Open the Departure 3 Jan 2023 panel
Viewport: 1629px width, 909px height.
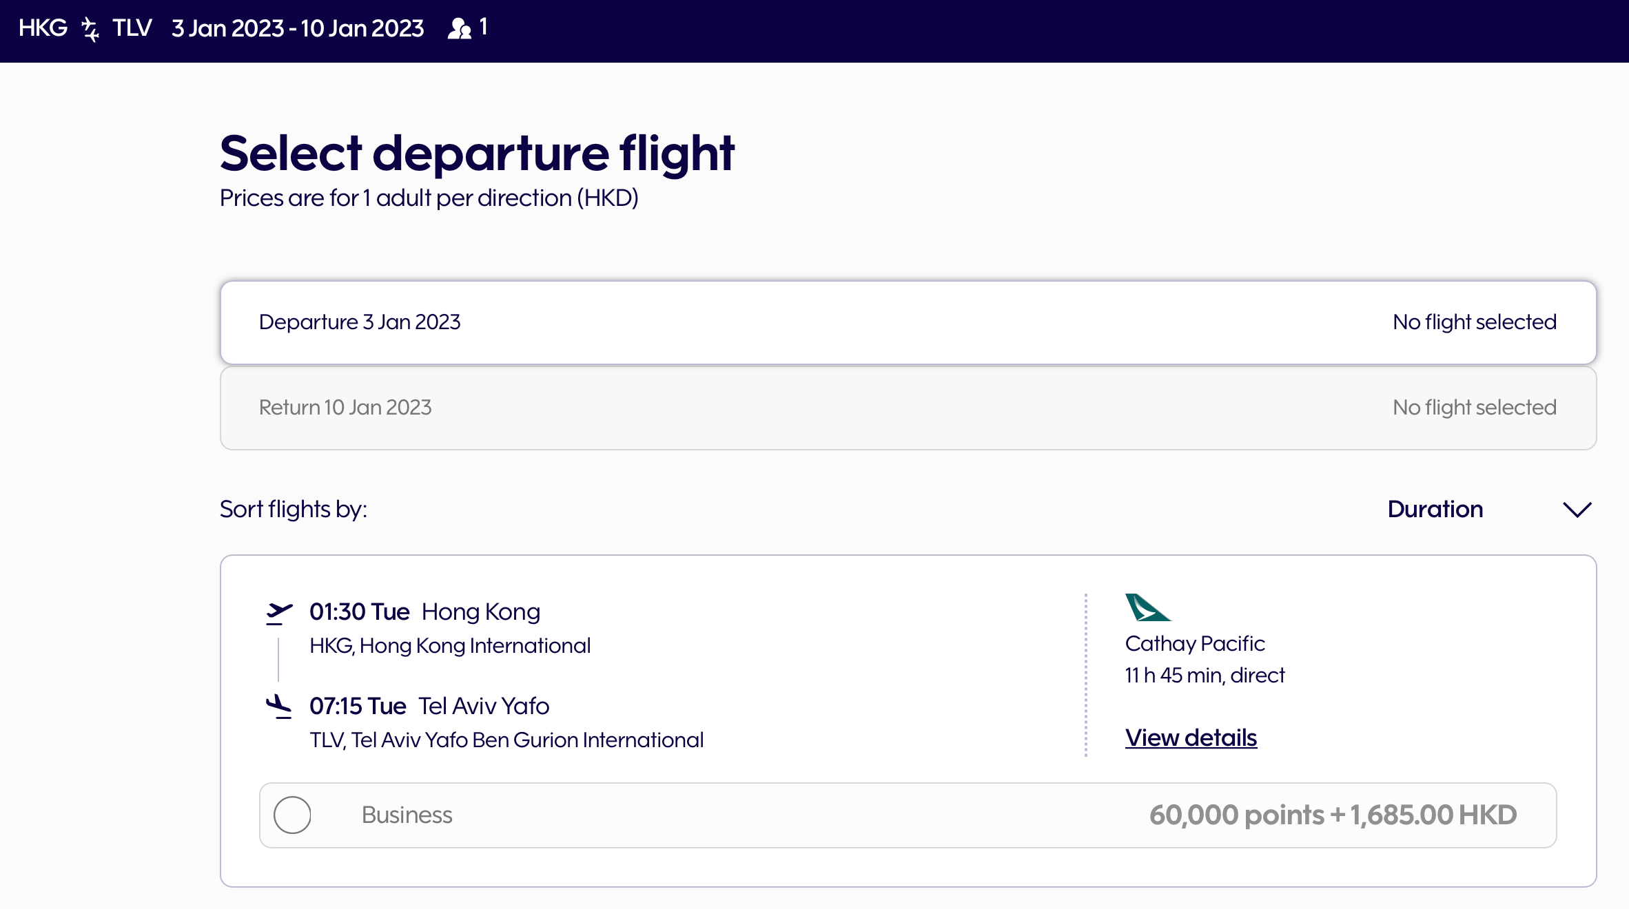pyautogui.click(x=908, y=322)
